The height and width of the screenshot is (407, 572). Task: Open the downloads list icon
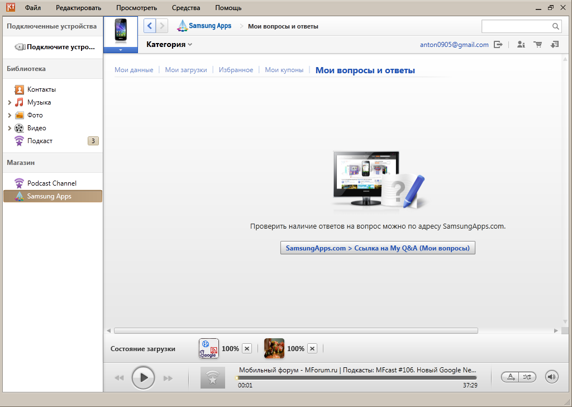pos(555,45)
